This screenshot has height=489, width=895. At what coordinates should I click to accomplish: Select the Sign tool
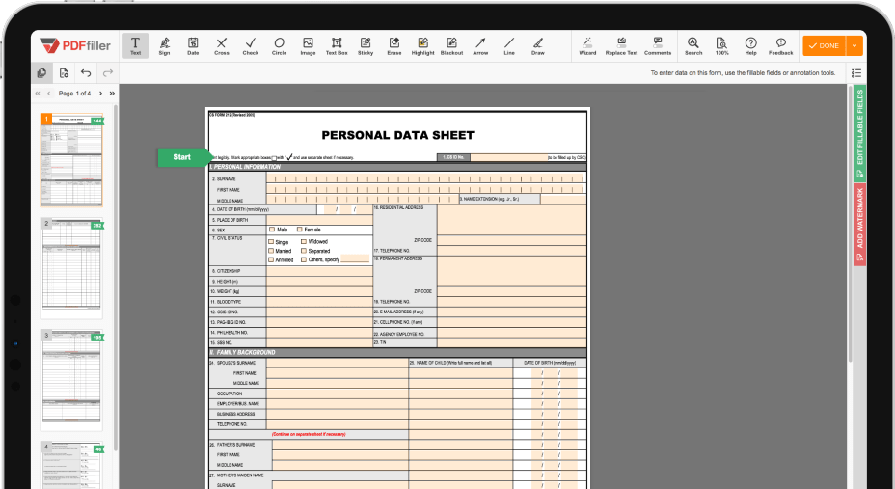pos(164,45)
